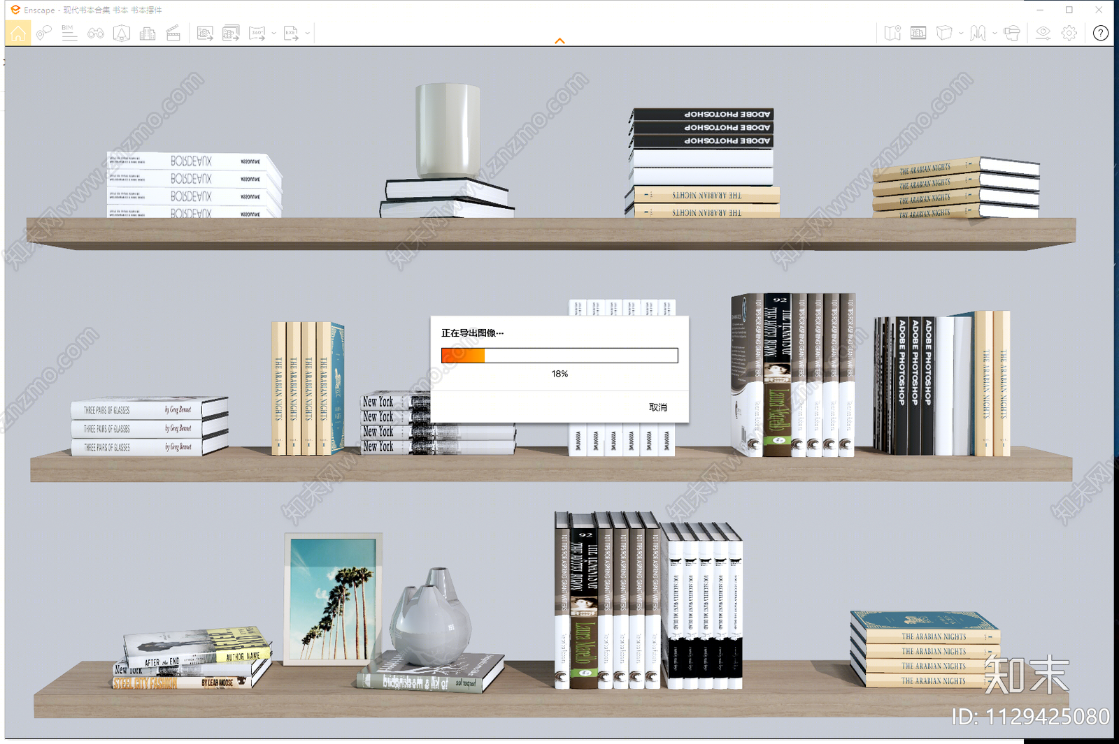Open the asset library window icon
1119x744 pixels.
click(918, 33)
